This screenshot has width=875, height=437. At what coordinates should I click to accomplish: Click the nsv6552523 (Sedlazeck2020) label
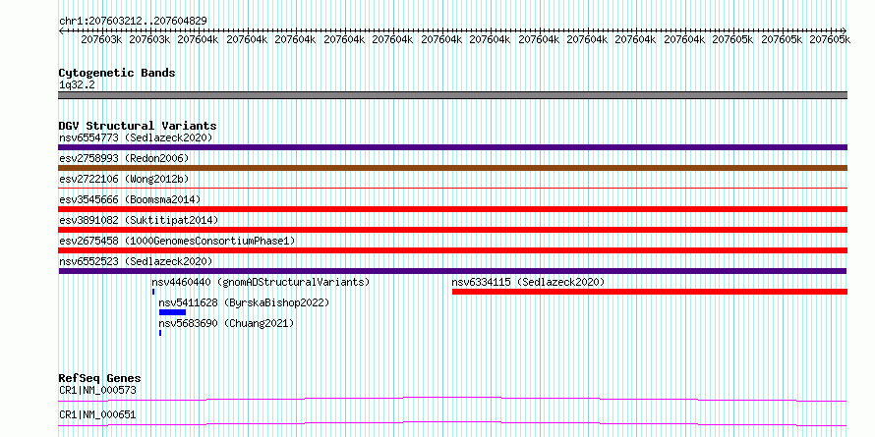pyautogui.click(x=136, y=261)
